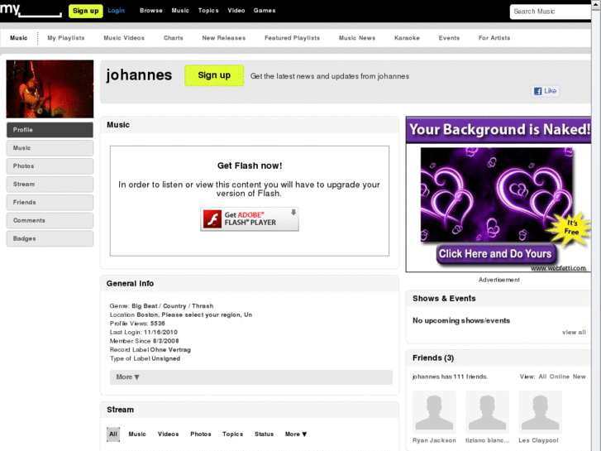
Task: Click the vertical page scrollbar
Action: coord(596,225)
